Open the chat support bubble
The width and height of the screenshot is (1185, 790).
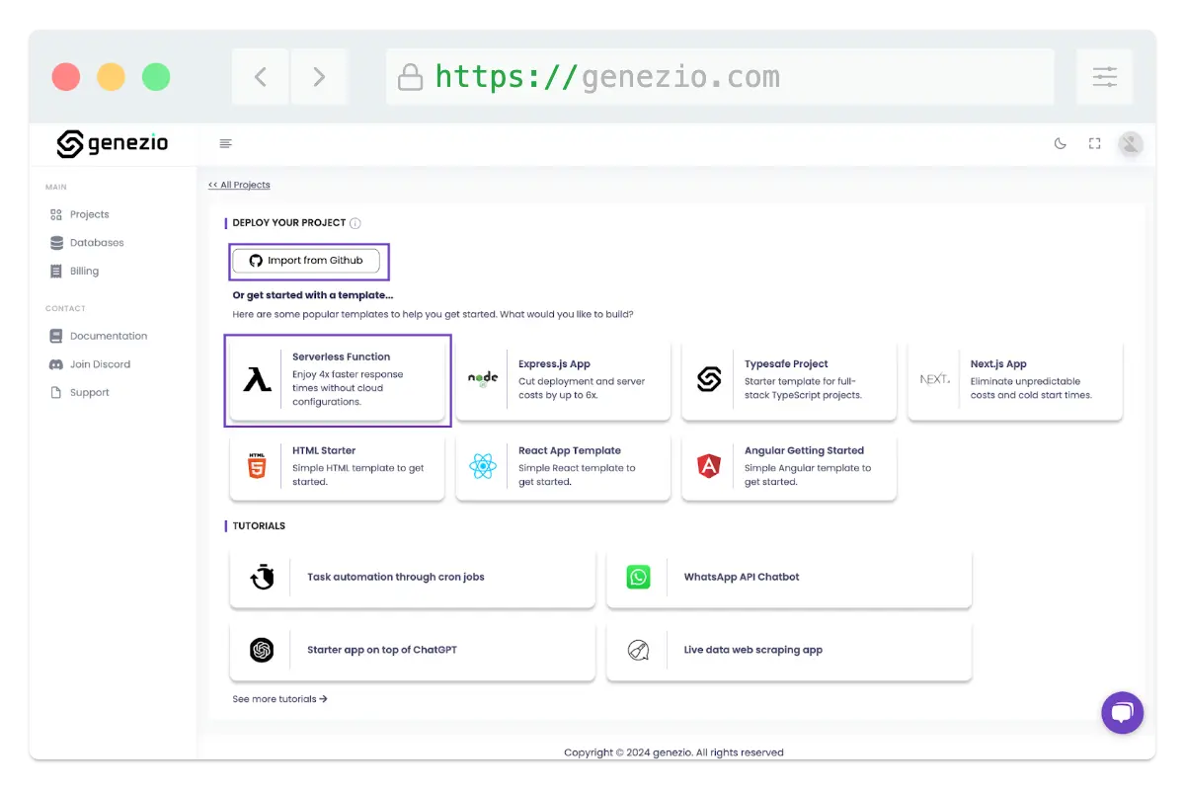point(1122,713)
